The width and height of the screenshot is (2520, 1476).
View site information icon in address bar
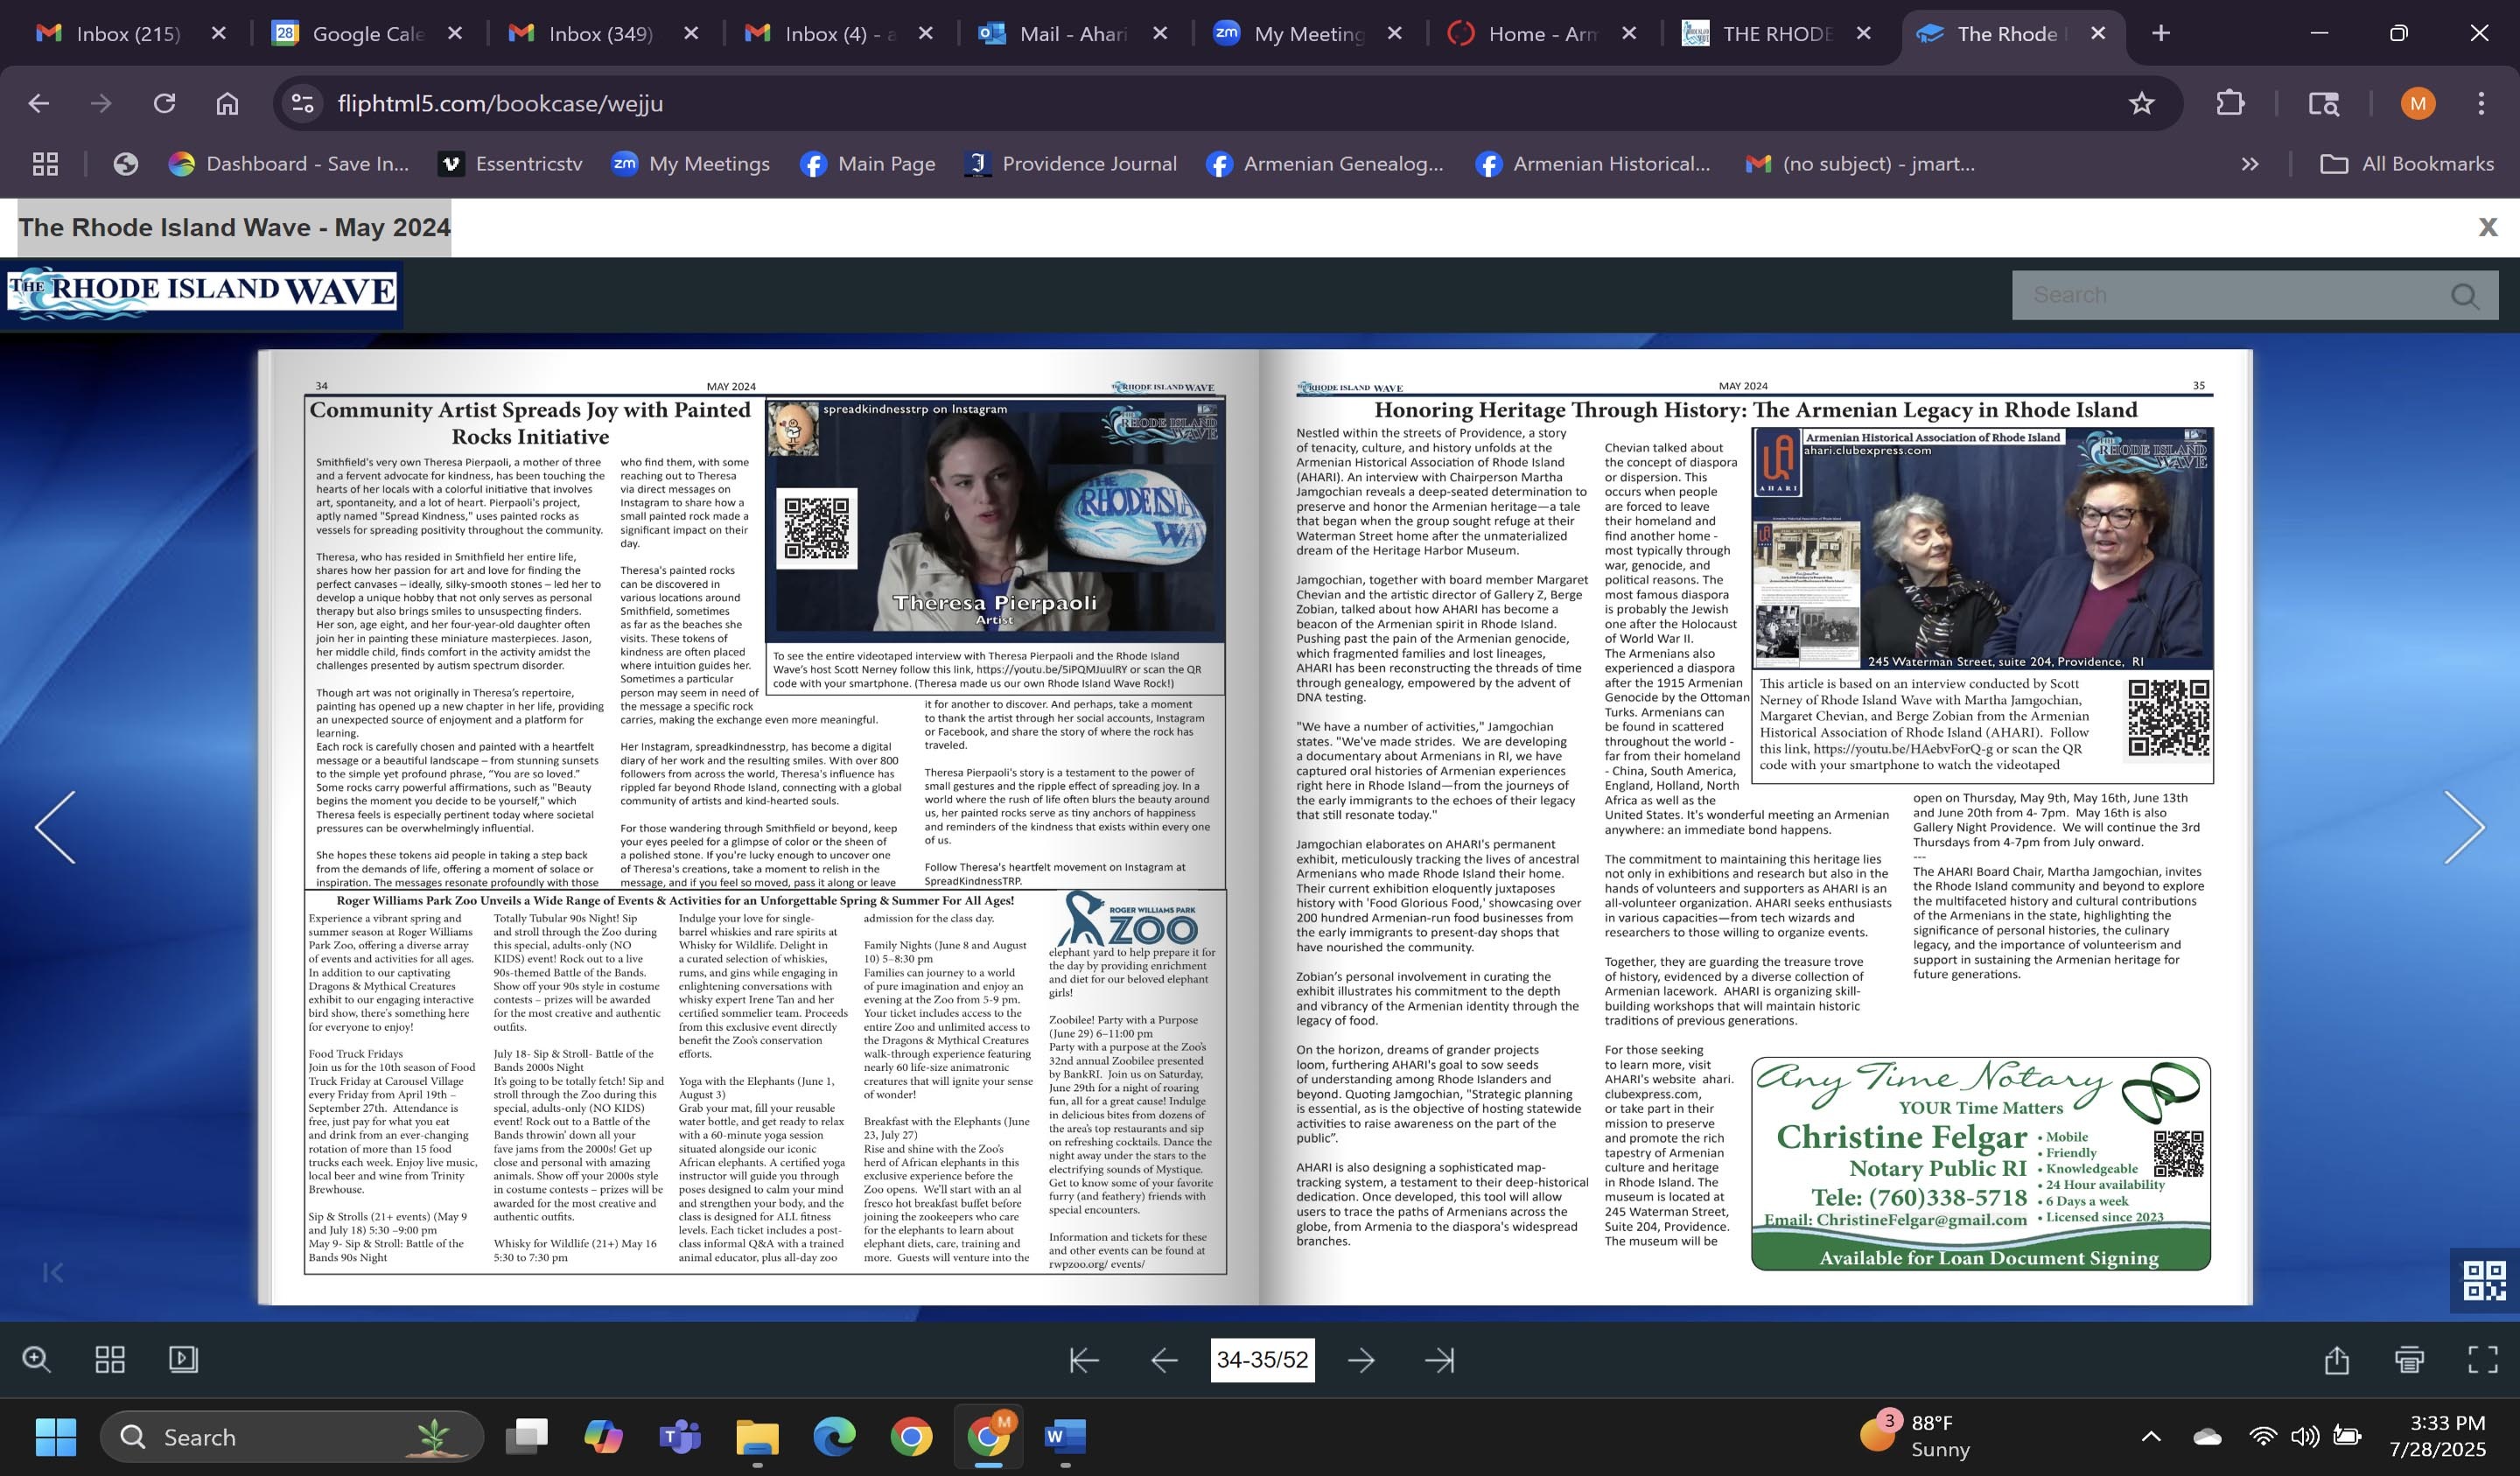point(302,103)
